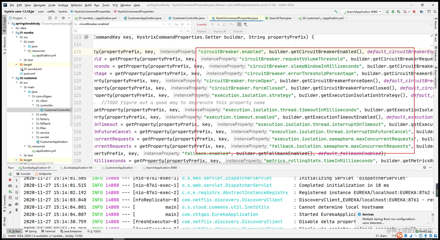Screen dimensions: 440x240
Task: Run with Coverage via the shield icon
Action: click(399, 12)
